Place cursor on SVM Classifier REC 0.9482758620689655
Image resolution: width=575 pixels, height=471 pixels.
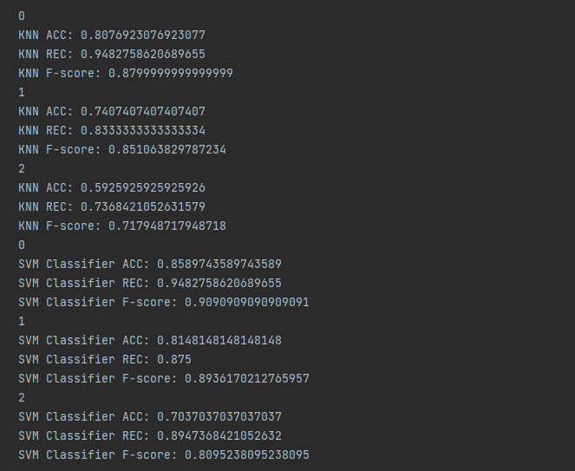150,284
